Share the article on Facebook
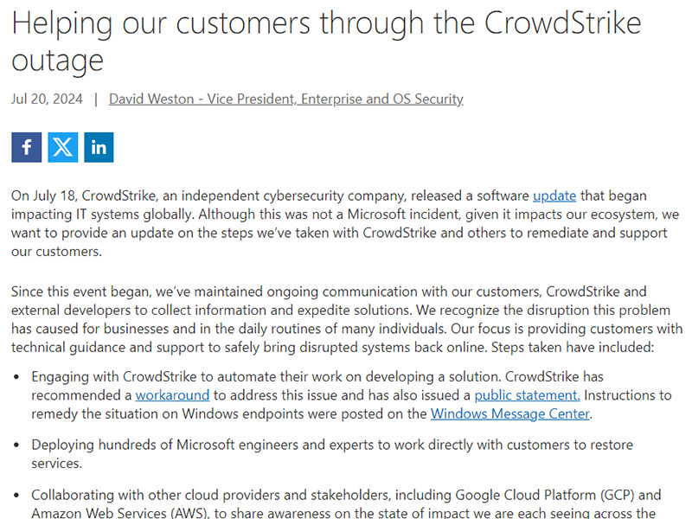 pos(26,147)
